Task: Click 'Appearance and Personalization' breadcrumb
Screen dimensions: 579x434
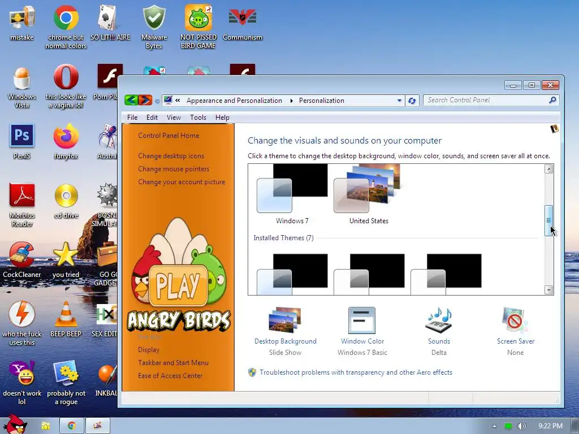Action: tap(234, 101)
